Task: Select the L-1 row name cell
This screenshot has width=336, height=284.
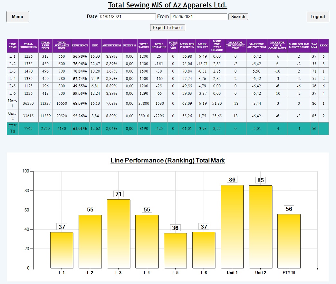Action: (13, 56)
